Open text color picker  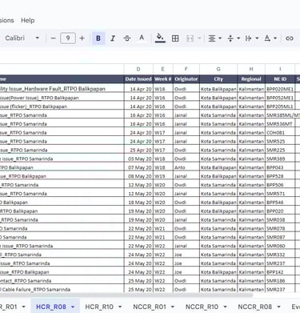142,38
